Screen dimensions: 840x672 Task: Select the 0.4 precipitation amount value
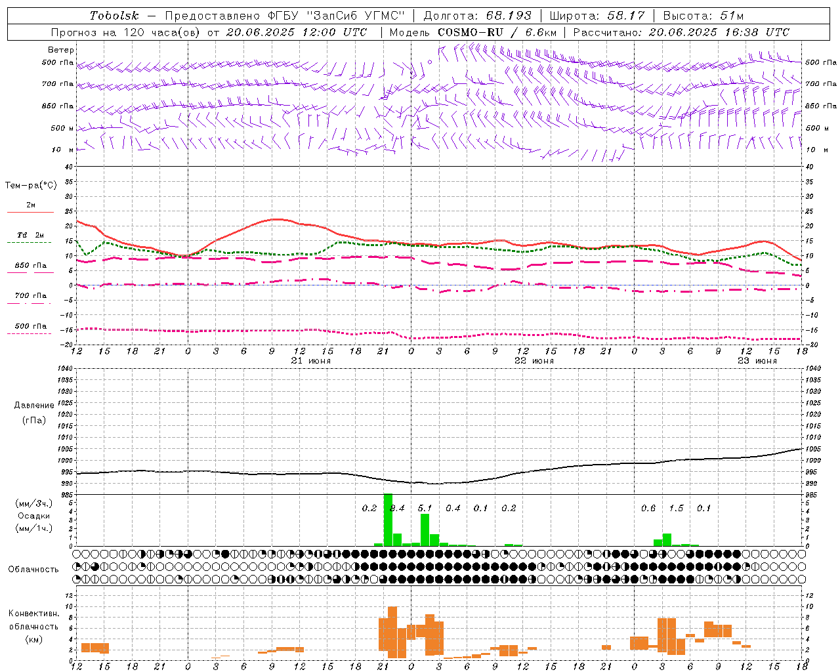[453, 508]
